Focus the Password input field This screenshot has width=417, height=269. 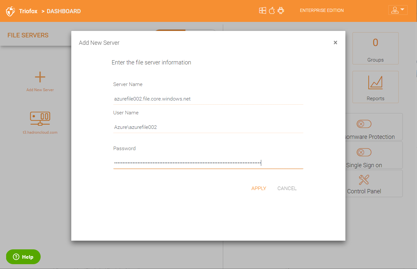tap(208, 163)
